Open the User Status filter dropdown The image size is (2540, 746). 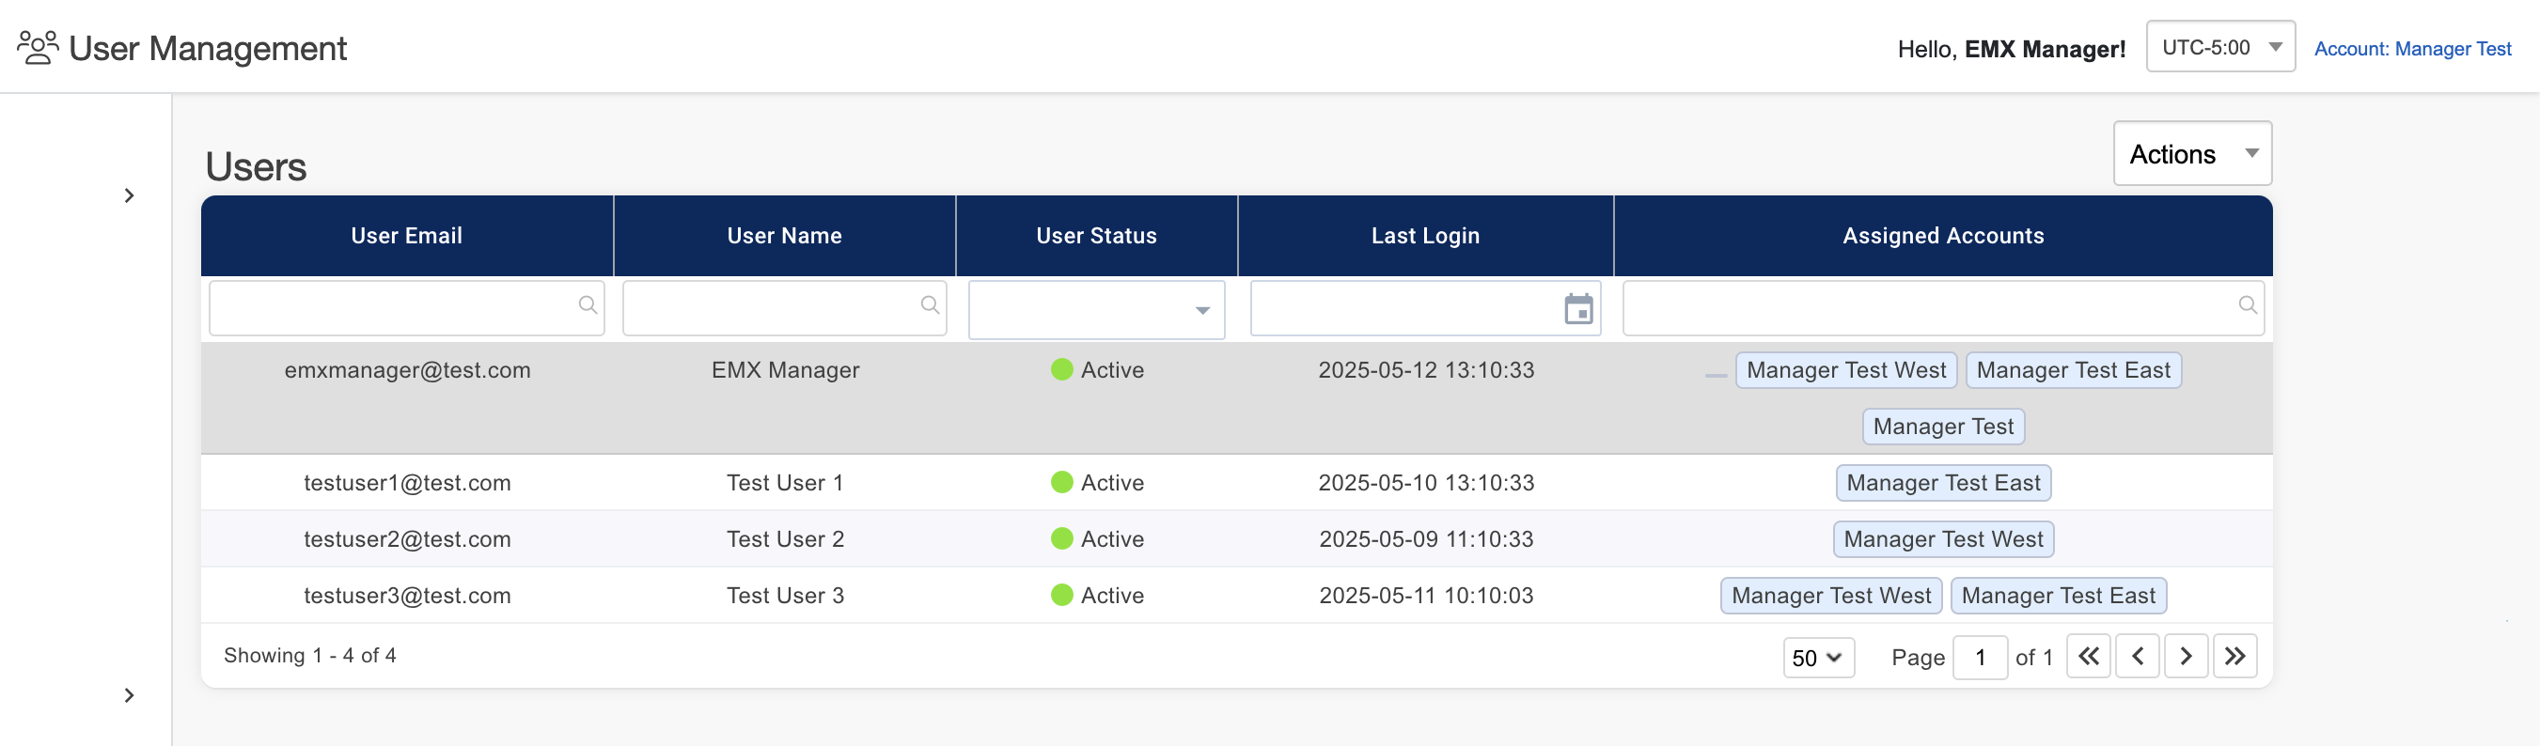click(1096, 309)
